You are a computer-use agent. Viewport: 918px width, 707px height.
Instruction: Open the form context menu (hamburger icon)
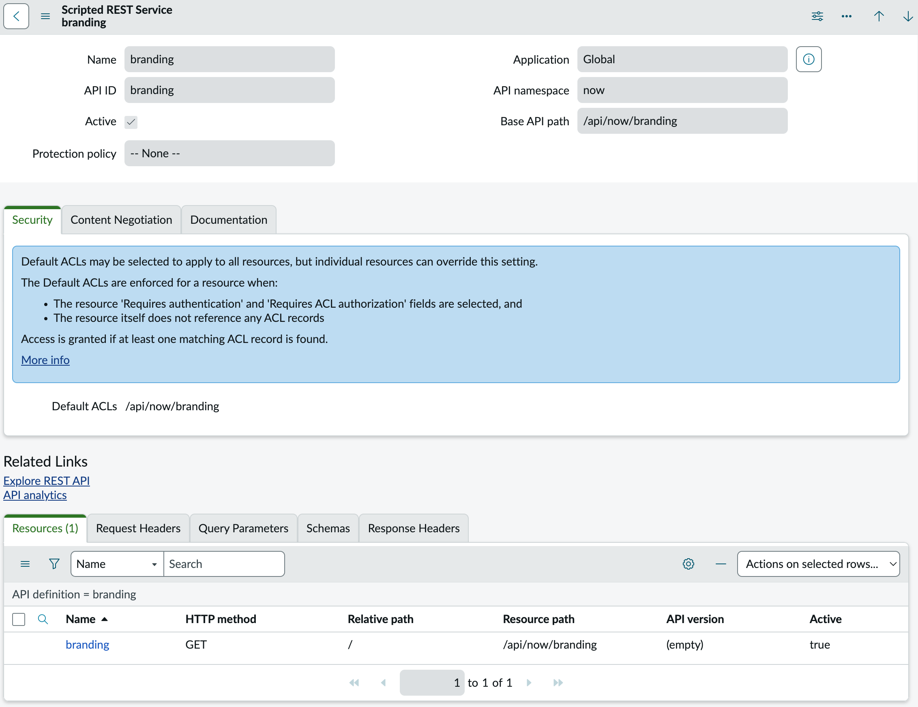[x=45, y=16]
